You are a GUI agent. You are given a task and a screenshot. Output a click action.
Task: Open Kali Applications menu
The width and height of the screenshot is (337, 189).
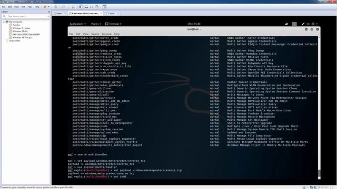click(x=77, y=24)
